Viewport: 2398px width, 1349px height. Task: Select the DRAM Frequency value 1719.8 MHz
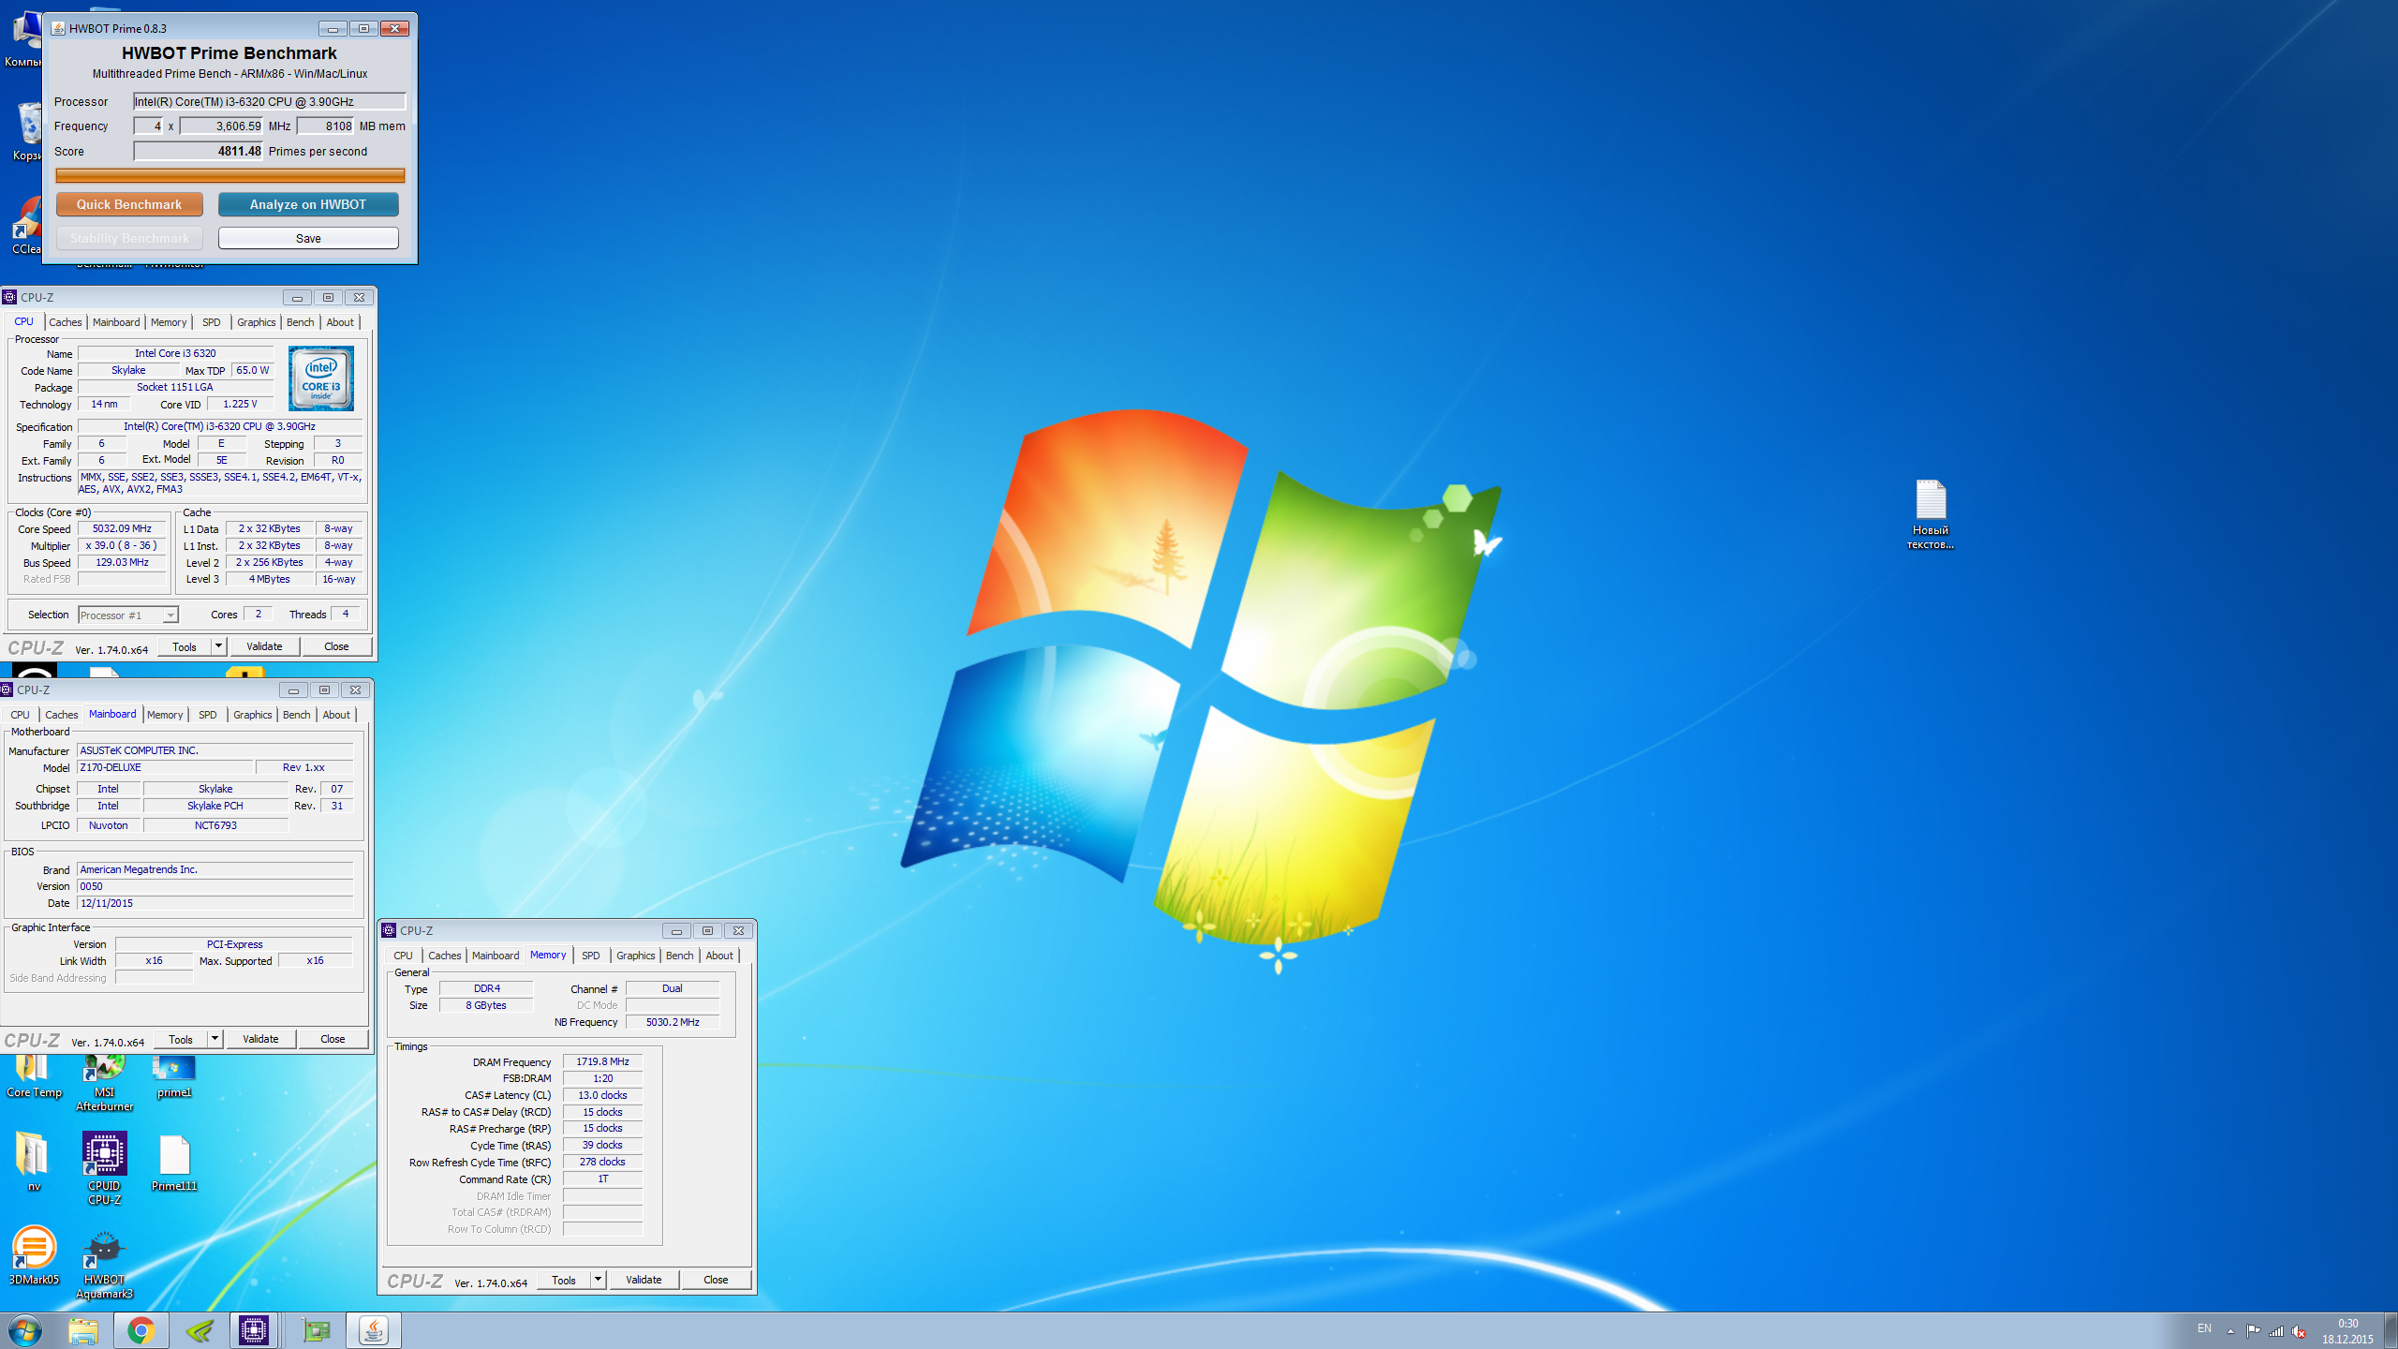pos(602,1061)
